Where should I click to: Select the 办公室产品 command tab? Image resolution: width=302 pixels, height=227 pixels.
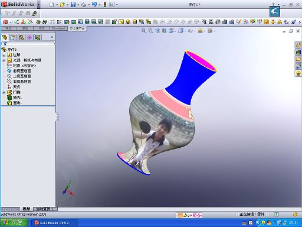tap(77, 28)
